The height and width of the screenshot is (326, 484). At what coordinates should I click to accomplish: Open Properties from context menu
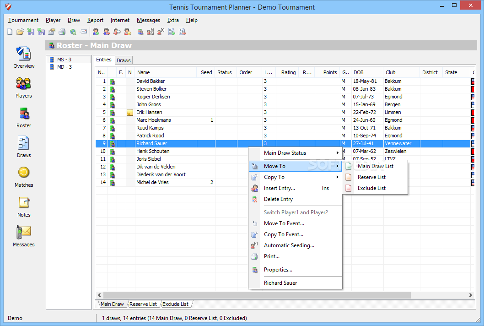(x=295, y=270)
